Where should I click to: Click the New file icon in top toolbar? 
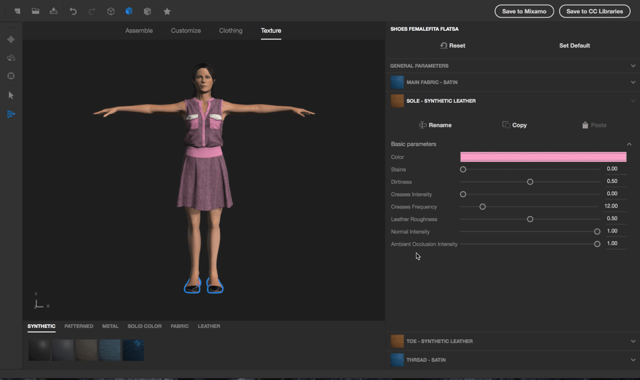[x=17, y=11]
